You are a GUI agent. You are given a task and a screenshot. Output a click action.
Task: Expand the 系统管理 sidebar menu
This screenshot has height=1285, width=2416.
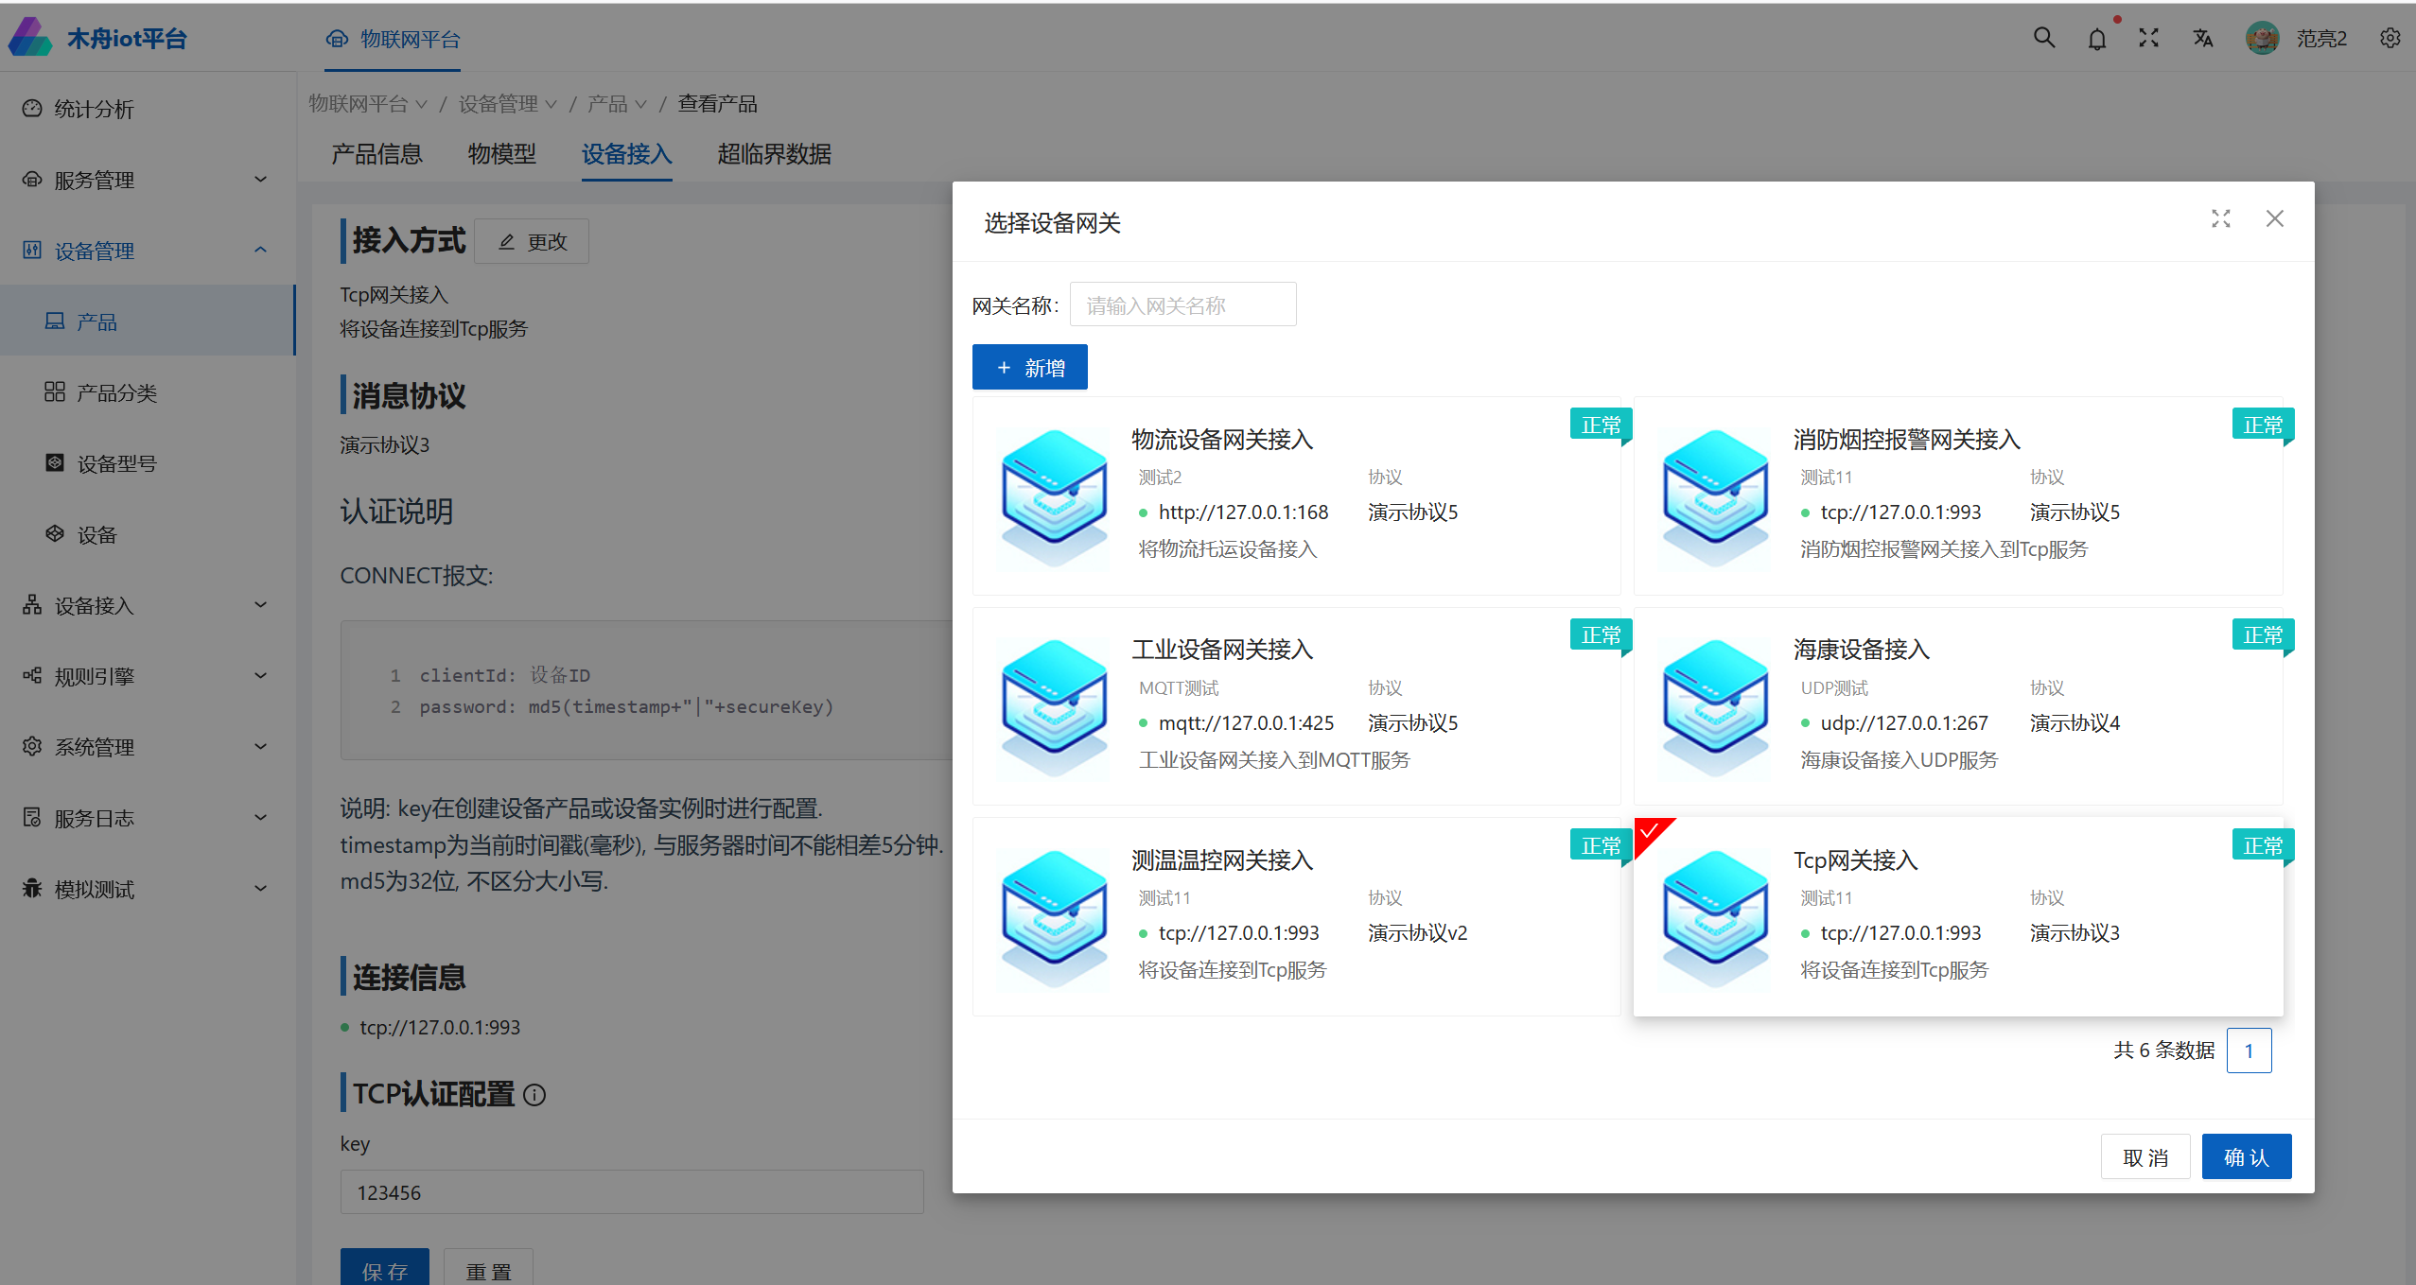148,747
